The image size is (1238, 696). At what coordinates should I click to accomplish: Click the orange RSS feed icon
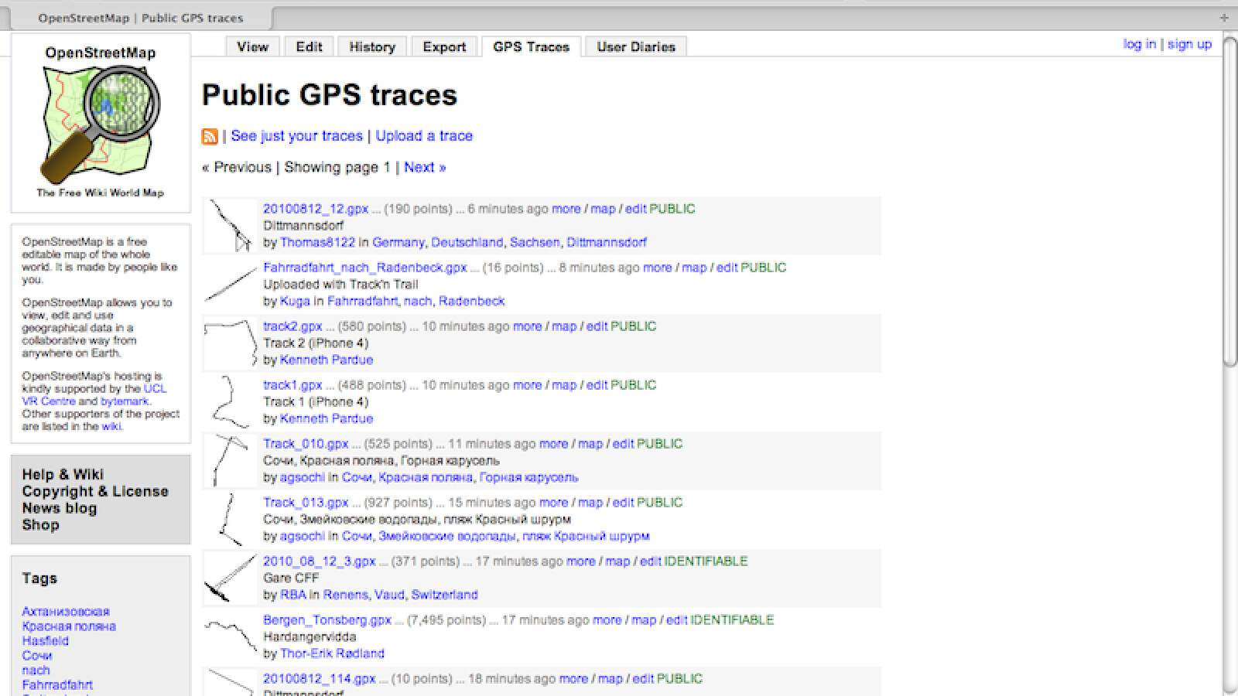(210, 136)
